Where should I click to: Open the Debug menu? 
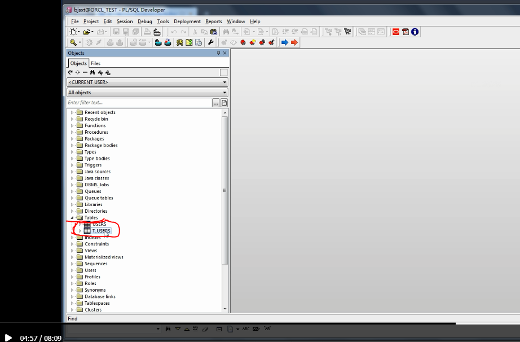(145, 21)
